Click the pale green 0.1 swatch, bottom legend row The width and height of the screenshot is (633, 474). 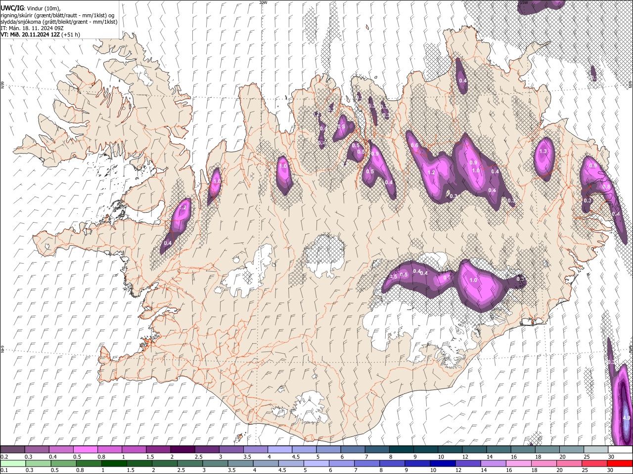pyautogui.click(x=13, y=463)
